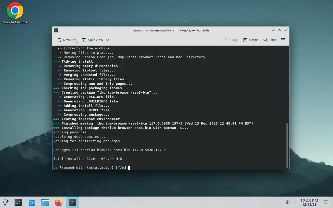Screen dimensions: 333x208
Task: Open the clock showing 12:45 PM
Action: pos(309,202)
